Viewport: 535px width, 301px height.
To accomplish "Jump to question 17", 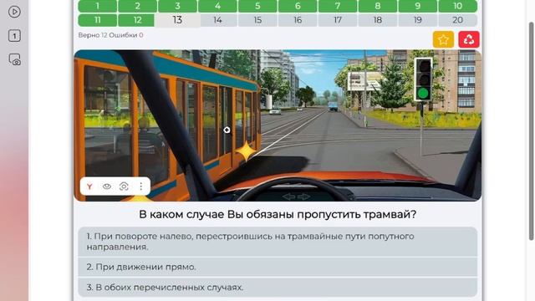I will 338,20.
